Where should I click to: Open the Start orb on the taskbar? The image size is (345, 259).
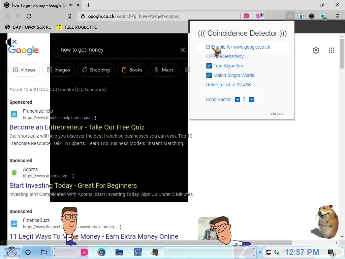(12, 252)
